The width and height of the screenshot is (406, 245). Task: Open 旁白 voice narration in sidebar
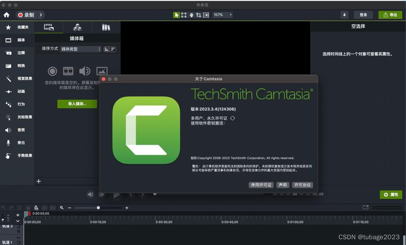click(x=17, y=143)
